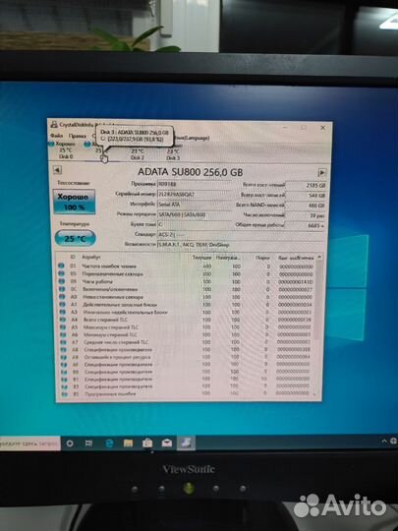Click the S.M.A.R.T., NCQ, TRIM features field
The width and height of the screenshot is (398, 531).
click(x=242, y=245)
